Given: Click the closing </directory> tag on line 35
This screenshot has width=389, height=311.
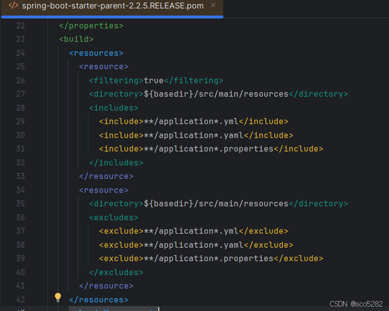Looking at the screenshot, I should tap(318, 204).
